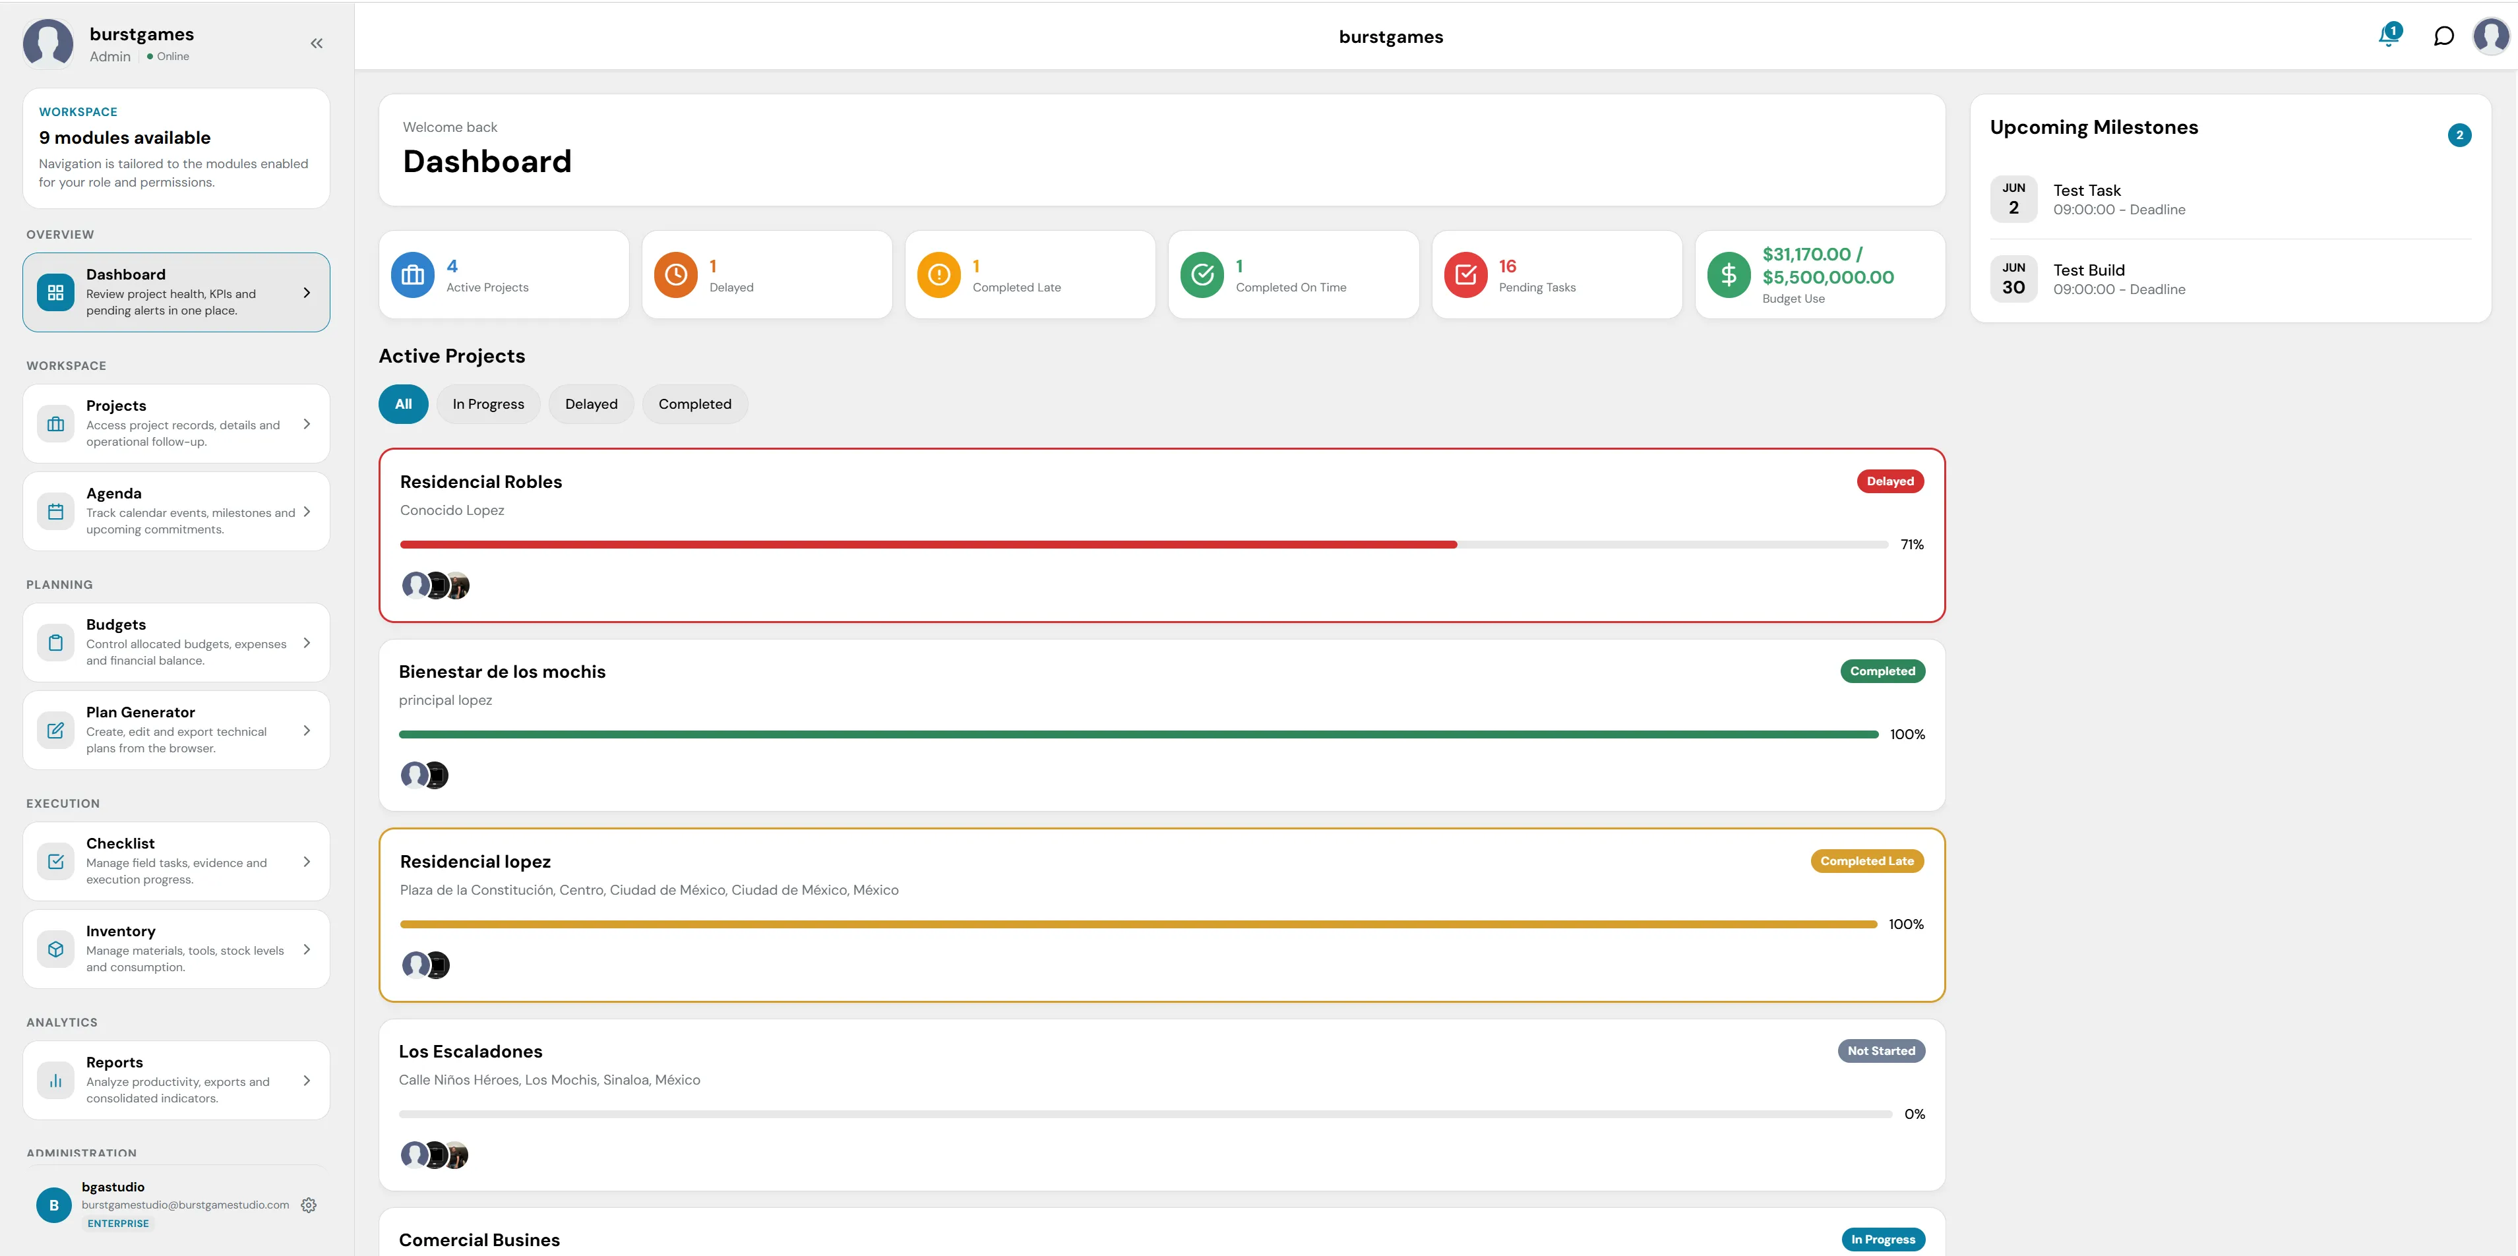Click green Completed status badge

(1883, 671)
